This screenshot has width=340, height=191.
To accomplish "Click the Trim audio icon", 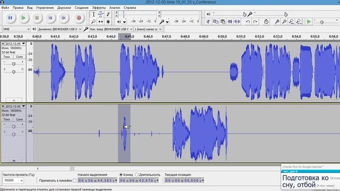I will pyautogui.click(x=230, y=21).
